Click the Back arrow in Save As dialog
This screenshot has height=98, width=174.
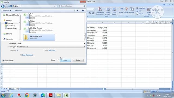coord(3,6)
